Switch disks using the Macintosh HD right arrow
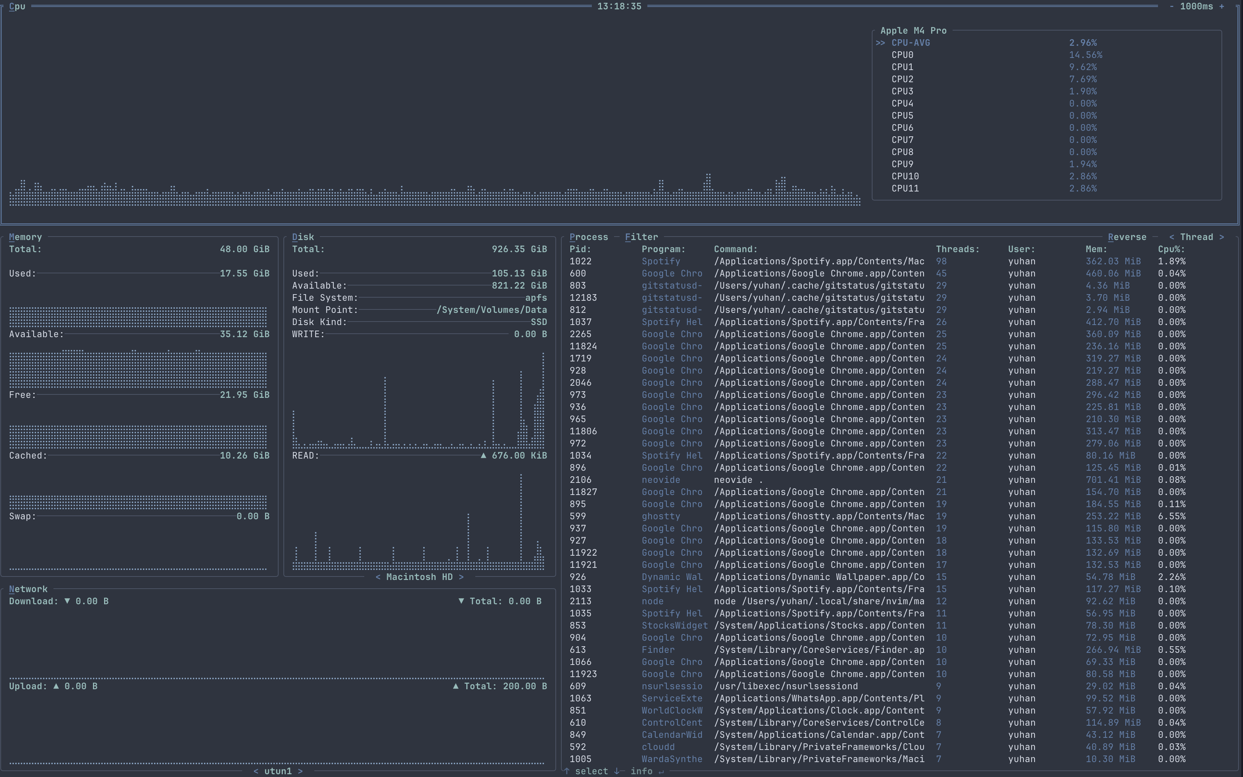 coord(461,577)
